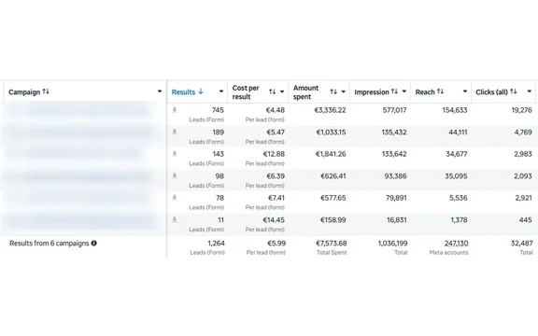This screenshot has width=538, height=336.
Task: Click the underlined 247,130 reach total
Action: (x=456, y=243)
